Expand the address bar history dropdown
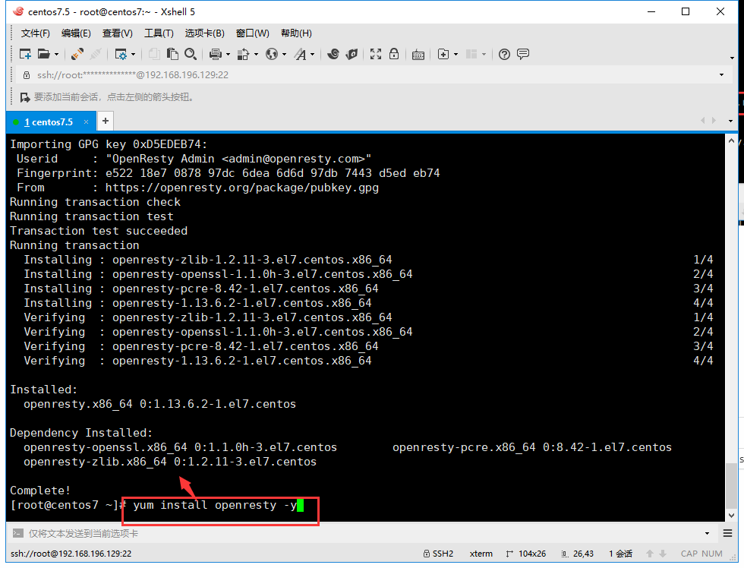744x568 pixels. click(722, 75)
